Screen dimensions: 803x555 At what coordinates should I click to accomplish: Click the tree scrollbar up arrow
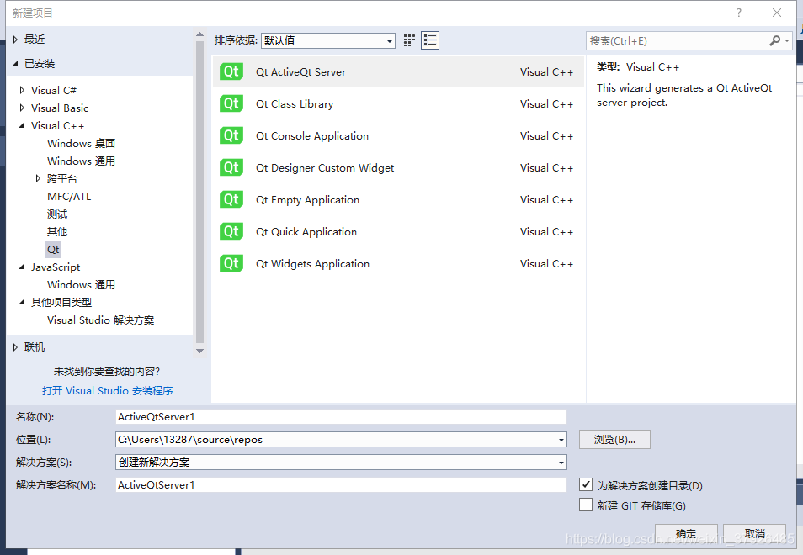tap(199, 34)
